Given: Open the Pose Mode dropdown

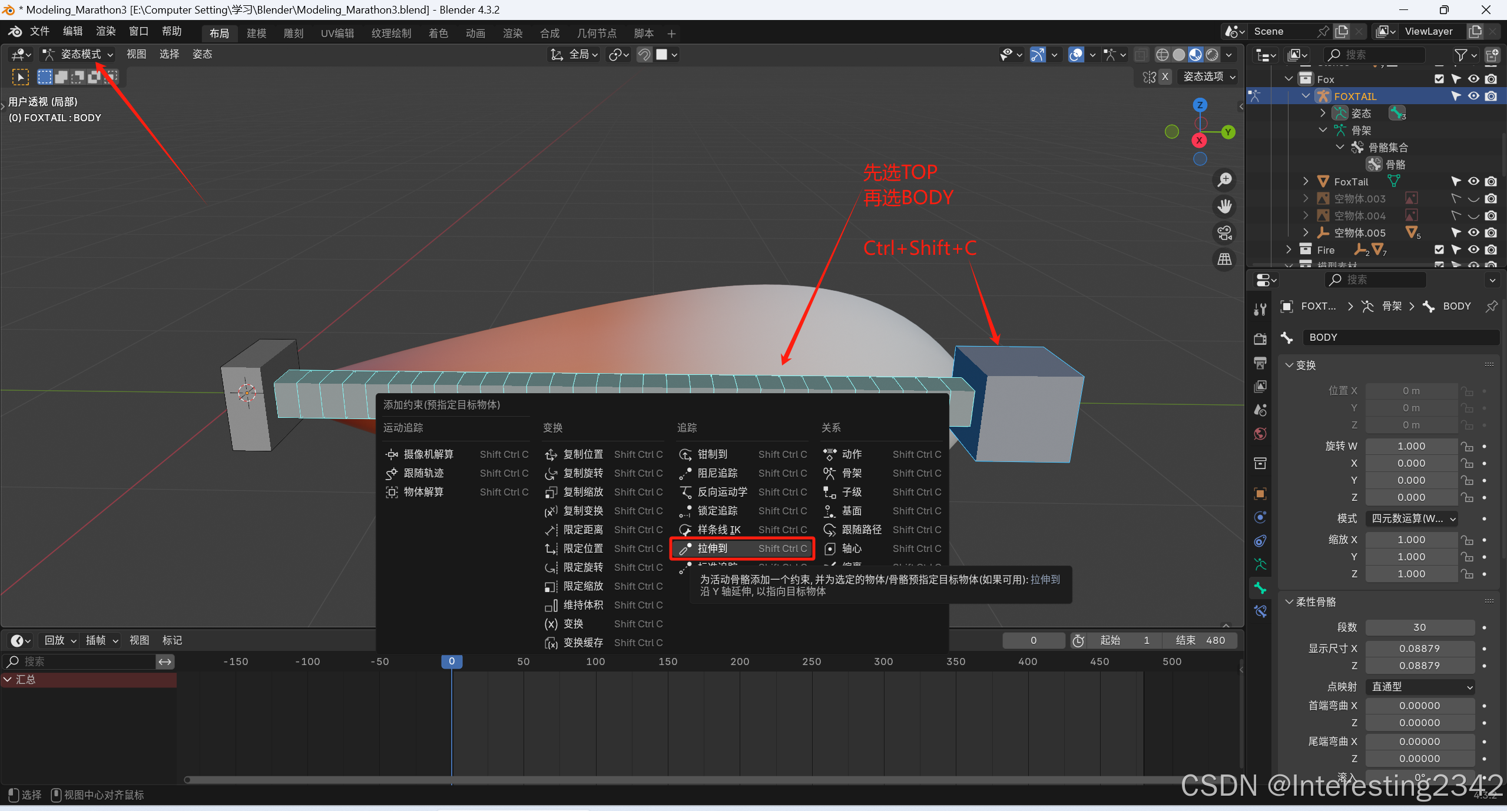Looking at the screenshot, I should coord(78,54).
